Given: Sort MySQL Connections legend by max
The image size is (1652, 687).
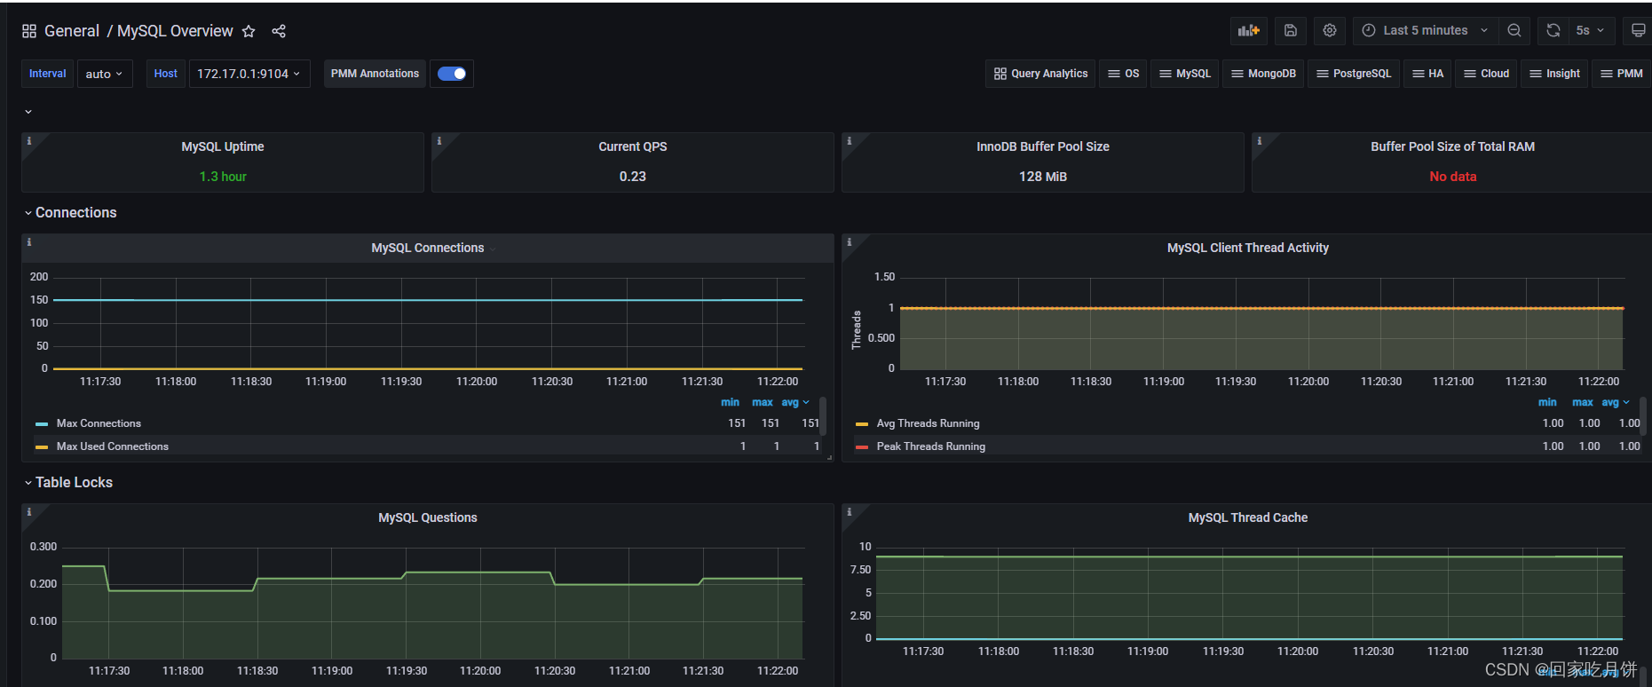Looking at the screenshot, I should tap(763, 402).
